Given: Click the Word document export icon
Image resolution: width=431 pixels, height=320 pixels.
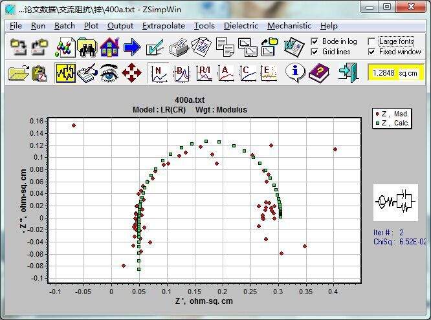Looking at the screenshot, I should [x=294, y=47].
